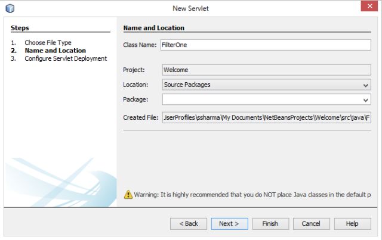382x240 pixels.
Task: Open Help for this wizard
Action: tap(352, 223)
